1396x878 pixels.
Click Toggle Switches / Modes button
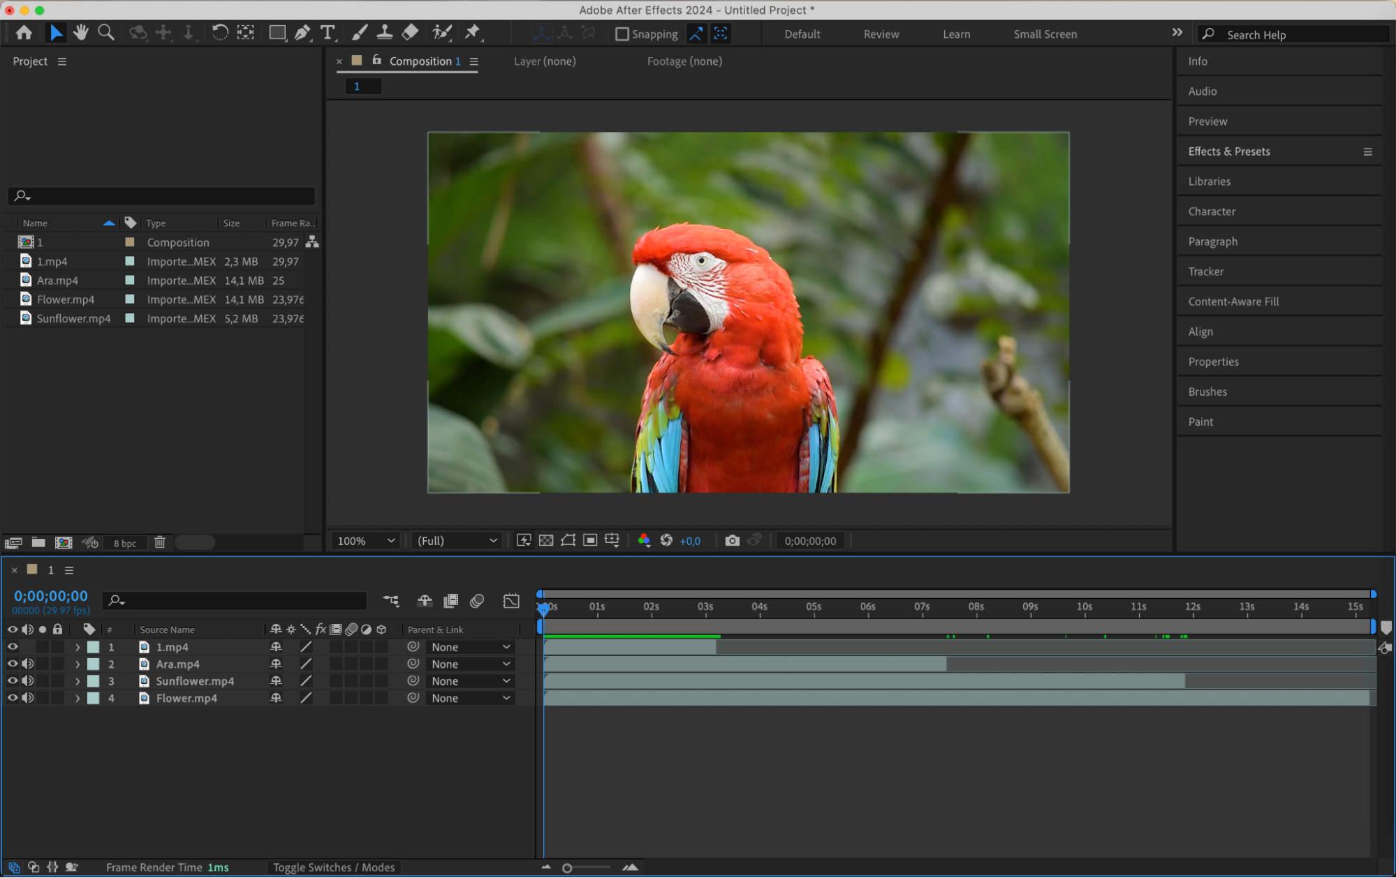[334, 868]
